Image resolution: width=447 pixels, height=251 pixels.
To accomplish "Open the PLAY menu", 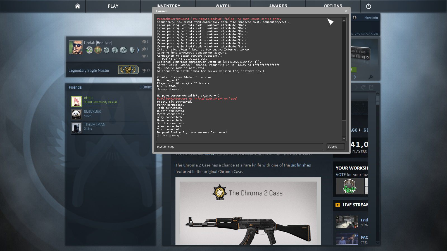I will pos(113,6).
